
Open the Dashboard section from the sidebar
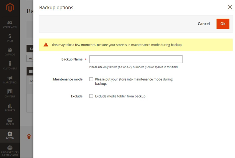pyautogui.click(x=10, y=24)
